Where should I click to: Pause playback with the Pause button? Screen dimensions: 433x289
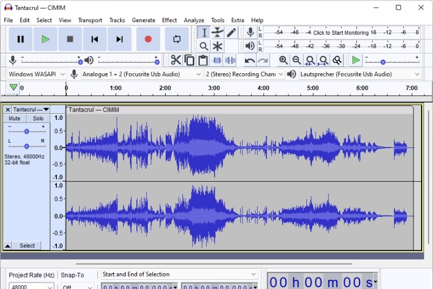click(x=21, y=39)
